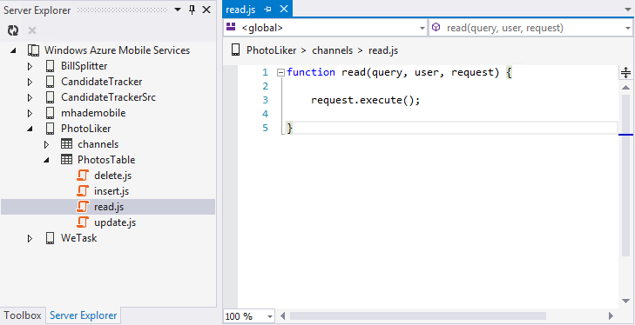Collapse the PhotoLiker service
635x325 pixels.
click(x=30, y=129)
